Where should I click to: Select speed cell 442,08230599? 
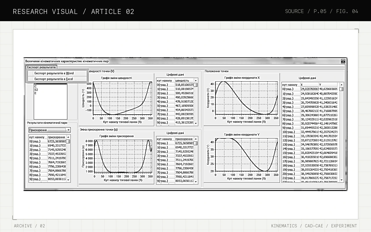pos(184,114)
